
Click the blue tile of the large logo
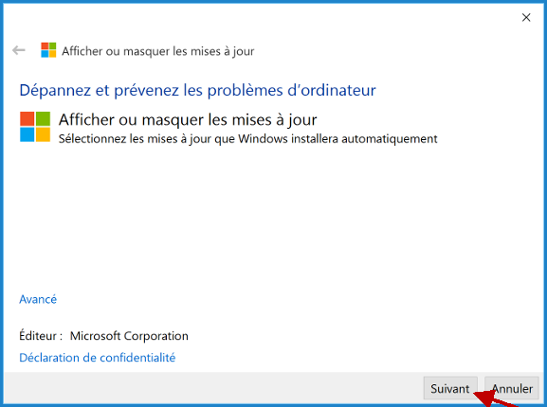[x=27, y=134]
